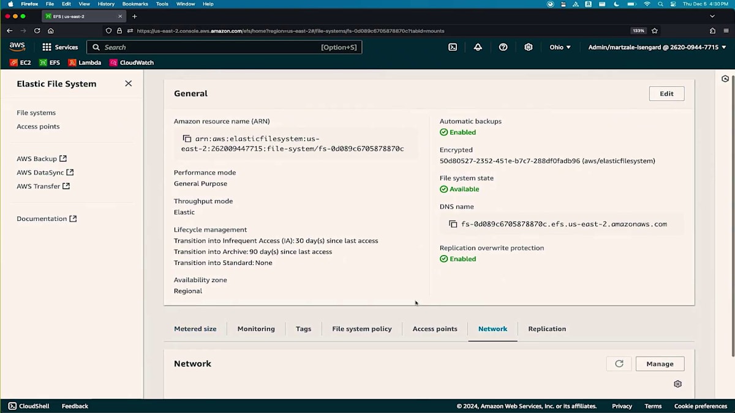This screenshot has width=735, height=413.
Task: Focus the AWS search field
Action: point(224,47)
